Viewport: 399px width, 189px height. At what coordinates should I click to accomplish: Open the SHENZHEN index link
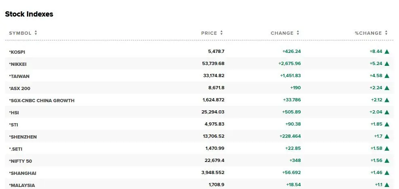[x=23, y=137]
